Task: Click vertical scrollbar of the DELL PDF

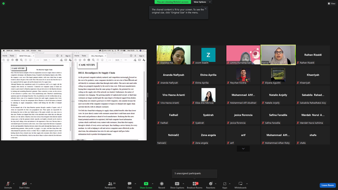Action: [x=144, y=96]
